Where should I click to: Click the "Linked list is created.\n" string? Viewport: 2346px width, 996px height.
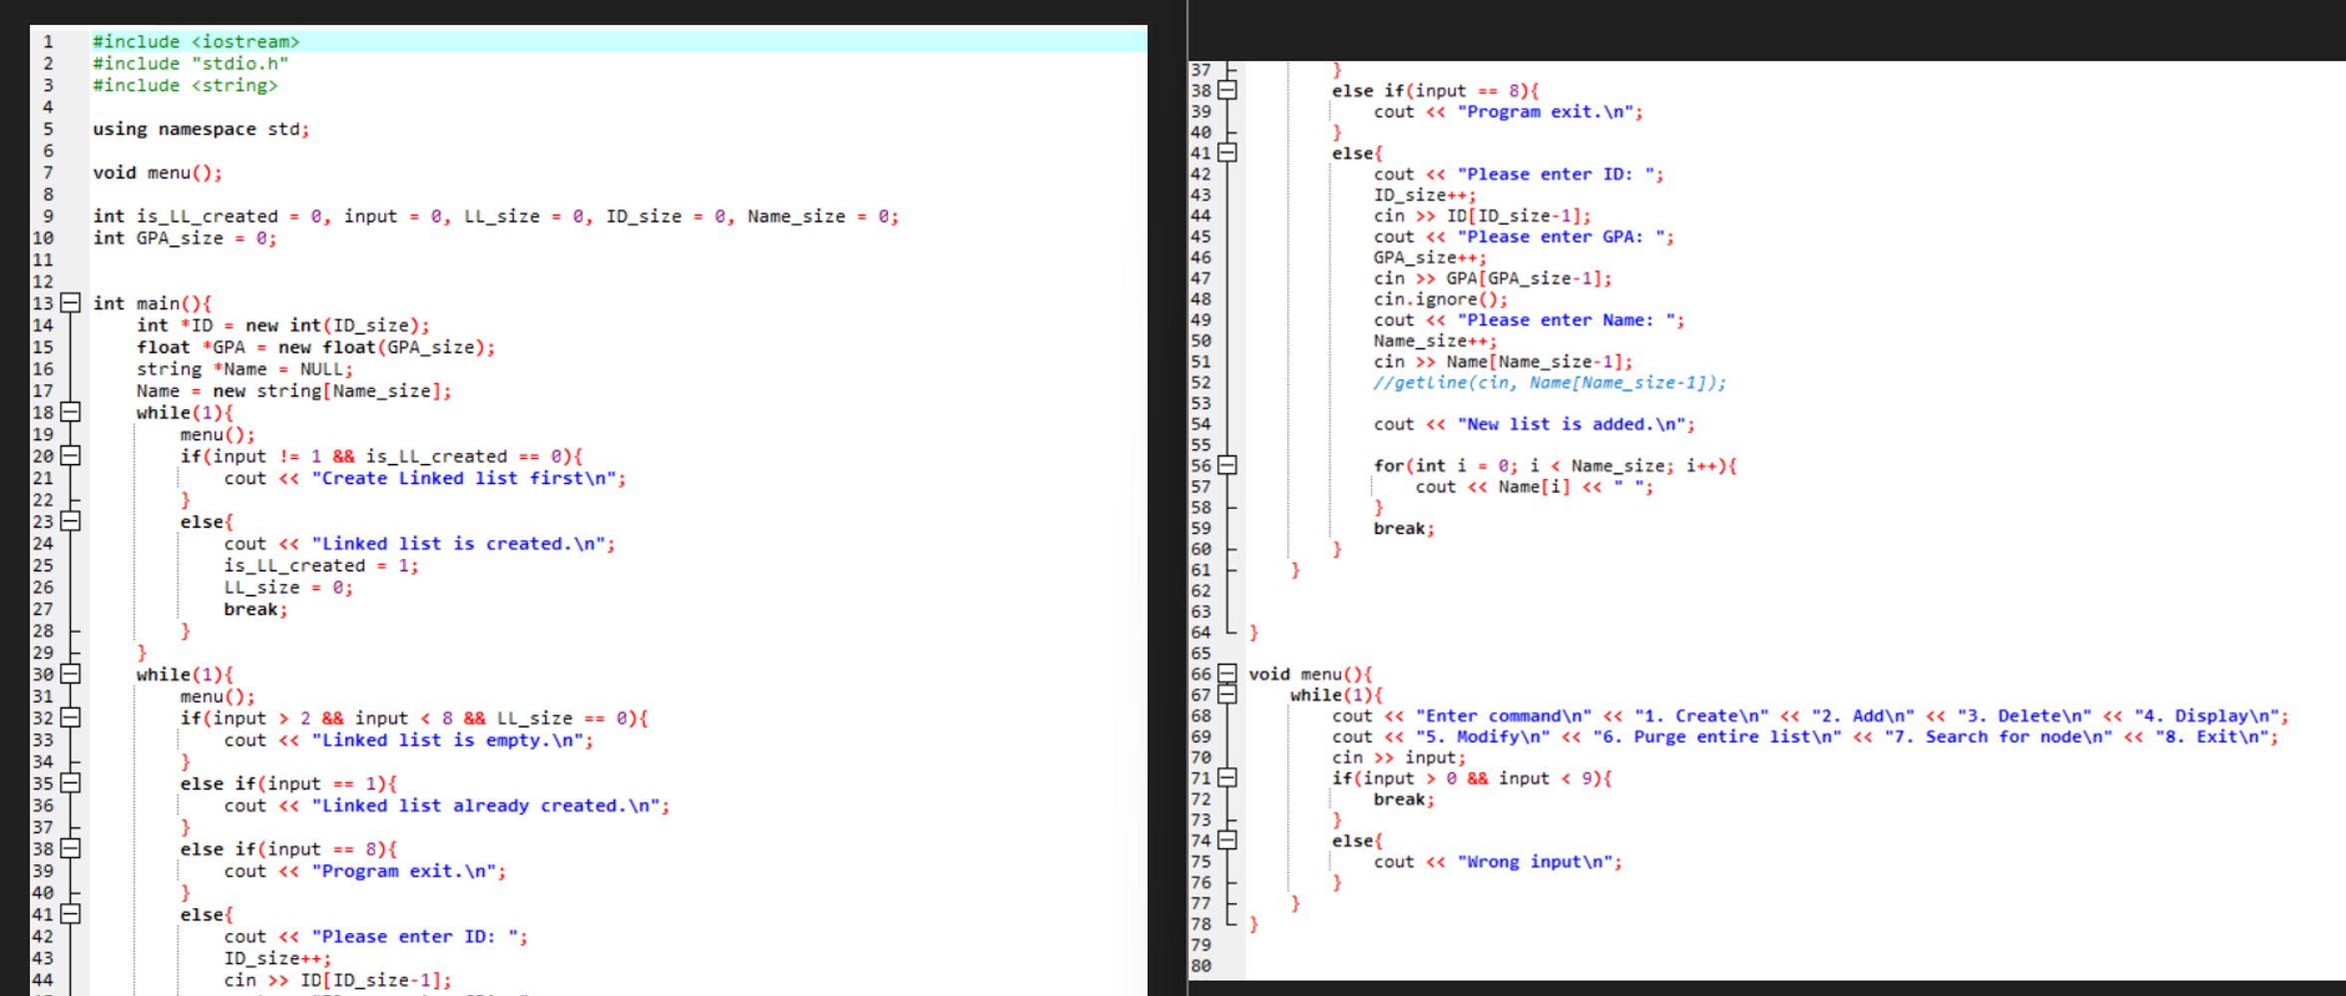(459, 544)
